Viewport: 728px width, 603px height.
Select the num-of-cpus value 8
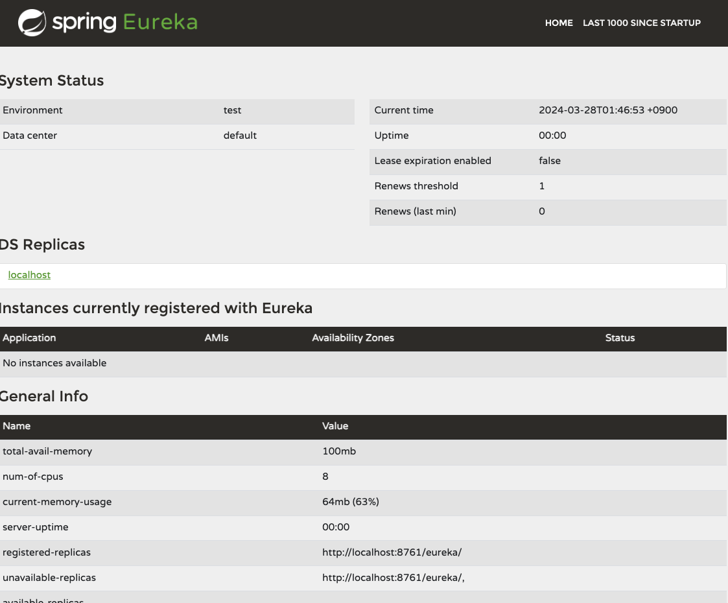click(x=325, y=477)
